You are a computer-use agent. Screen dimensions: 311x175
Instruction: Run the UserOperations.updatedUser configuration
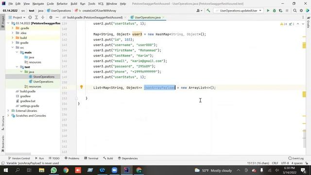[268, 11]
